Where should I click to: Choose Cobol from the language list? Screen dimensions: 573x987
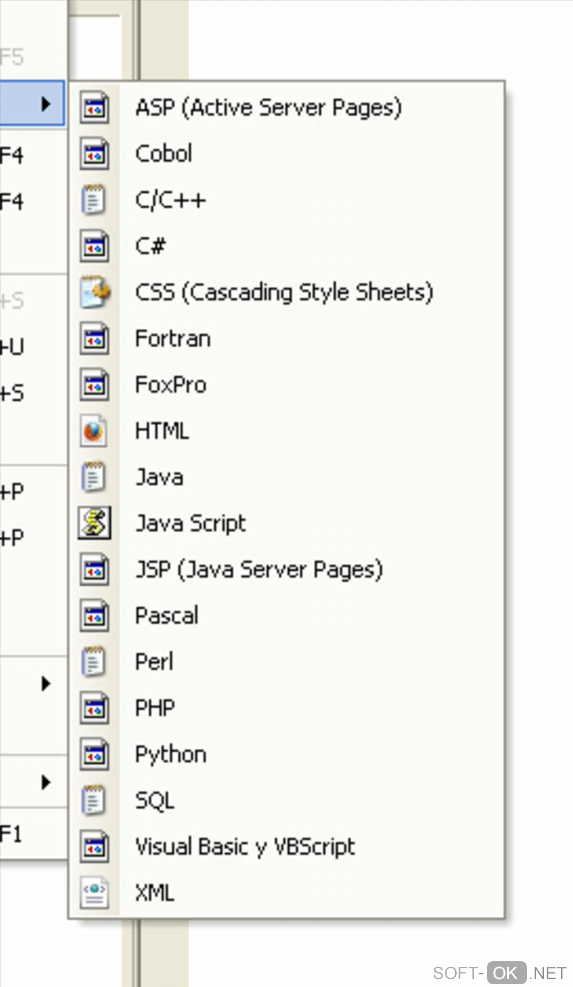pyautogui.click(x=164, y=154)
